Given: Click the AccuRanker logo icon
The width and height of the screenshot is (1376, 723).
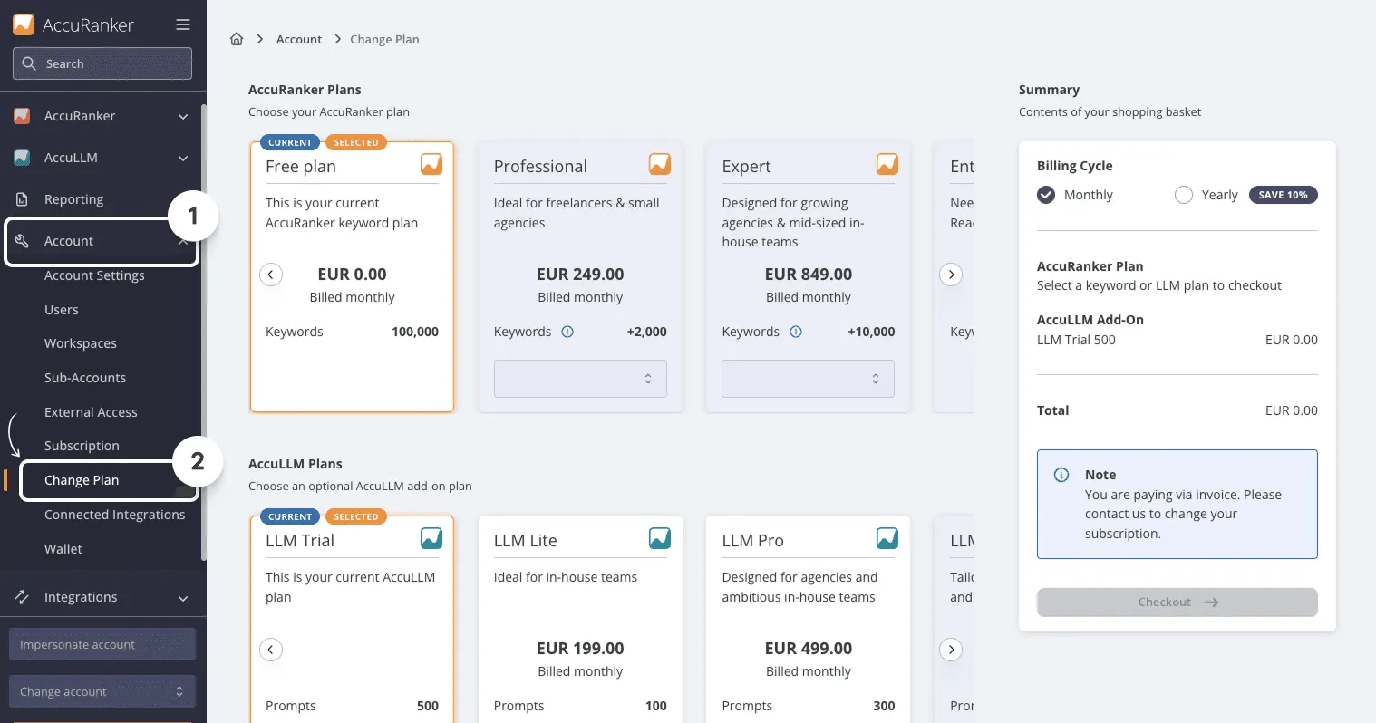Looking at the screenshot, I should (x=24, y=24).
